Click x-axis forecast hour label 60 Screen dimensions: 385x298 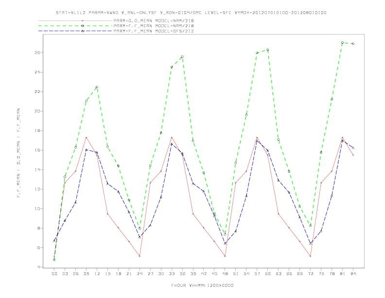pyautogui.click(x=268, y=274)
